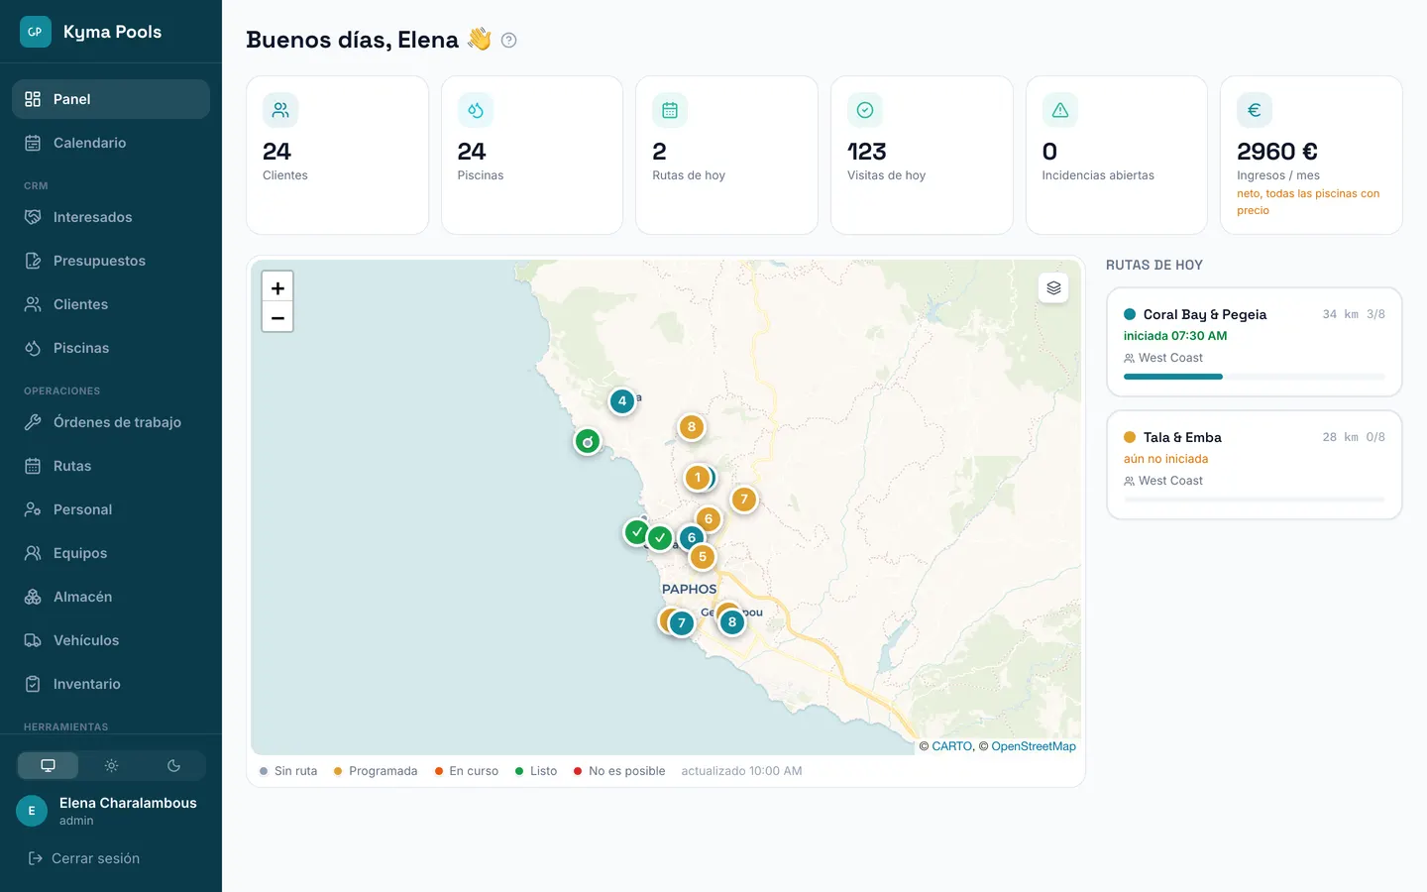Click the Coral Bay route progress bar
1427x892 pixels.
click(1255, 377)
